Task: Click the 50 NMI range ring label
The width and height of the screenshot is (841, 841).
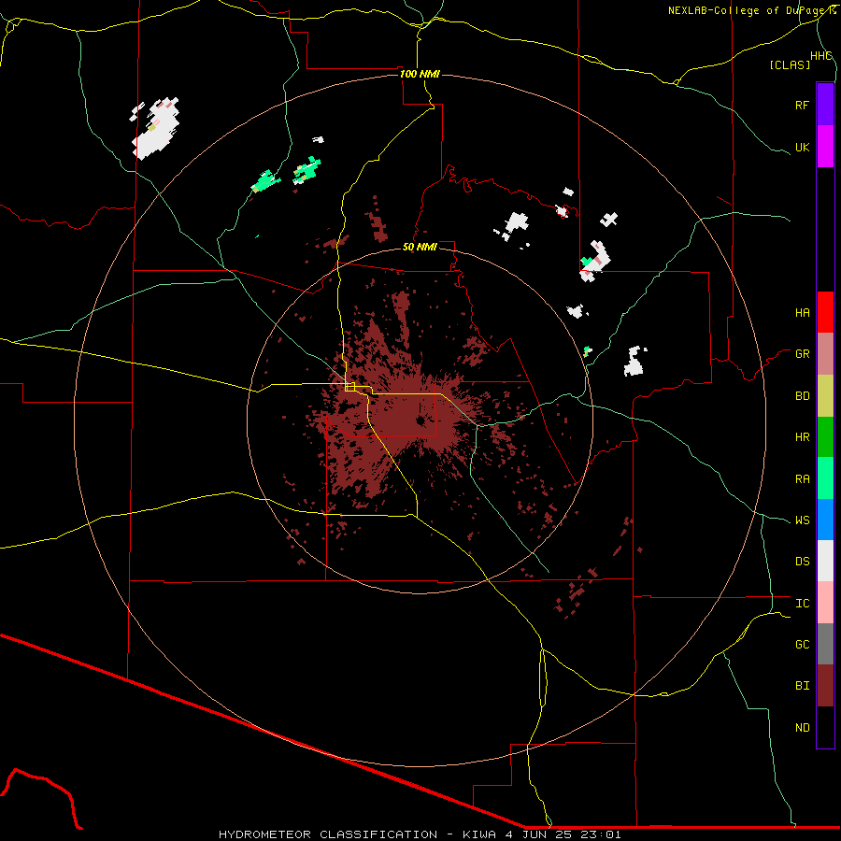Action: [420, 247]
